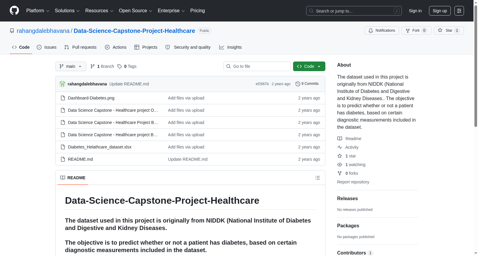Star this repository
This screenshot has height=256, width=478.
tap(448, 30)
